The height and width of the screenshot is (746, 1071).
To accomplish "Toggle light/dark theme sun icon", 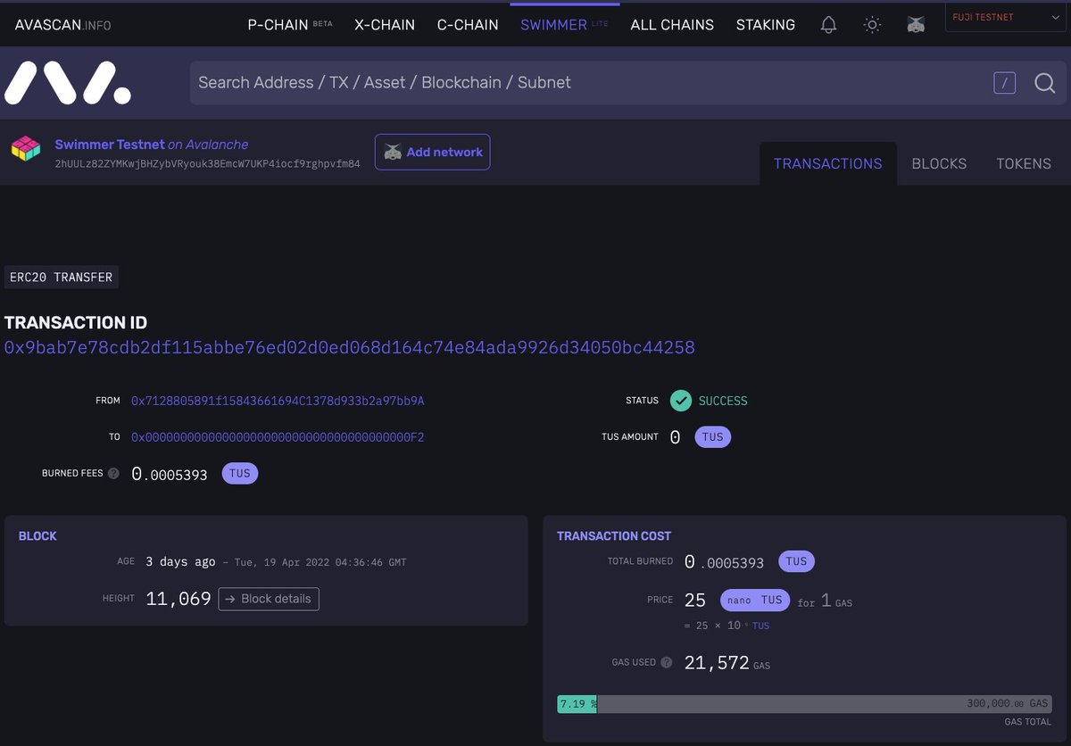I will tap(872, 25).
